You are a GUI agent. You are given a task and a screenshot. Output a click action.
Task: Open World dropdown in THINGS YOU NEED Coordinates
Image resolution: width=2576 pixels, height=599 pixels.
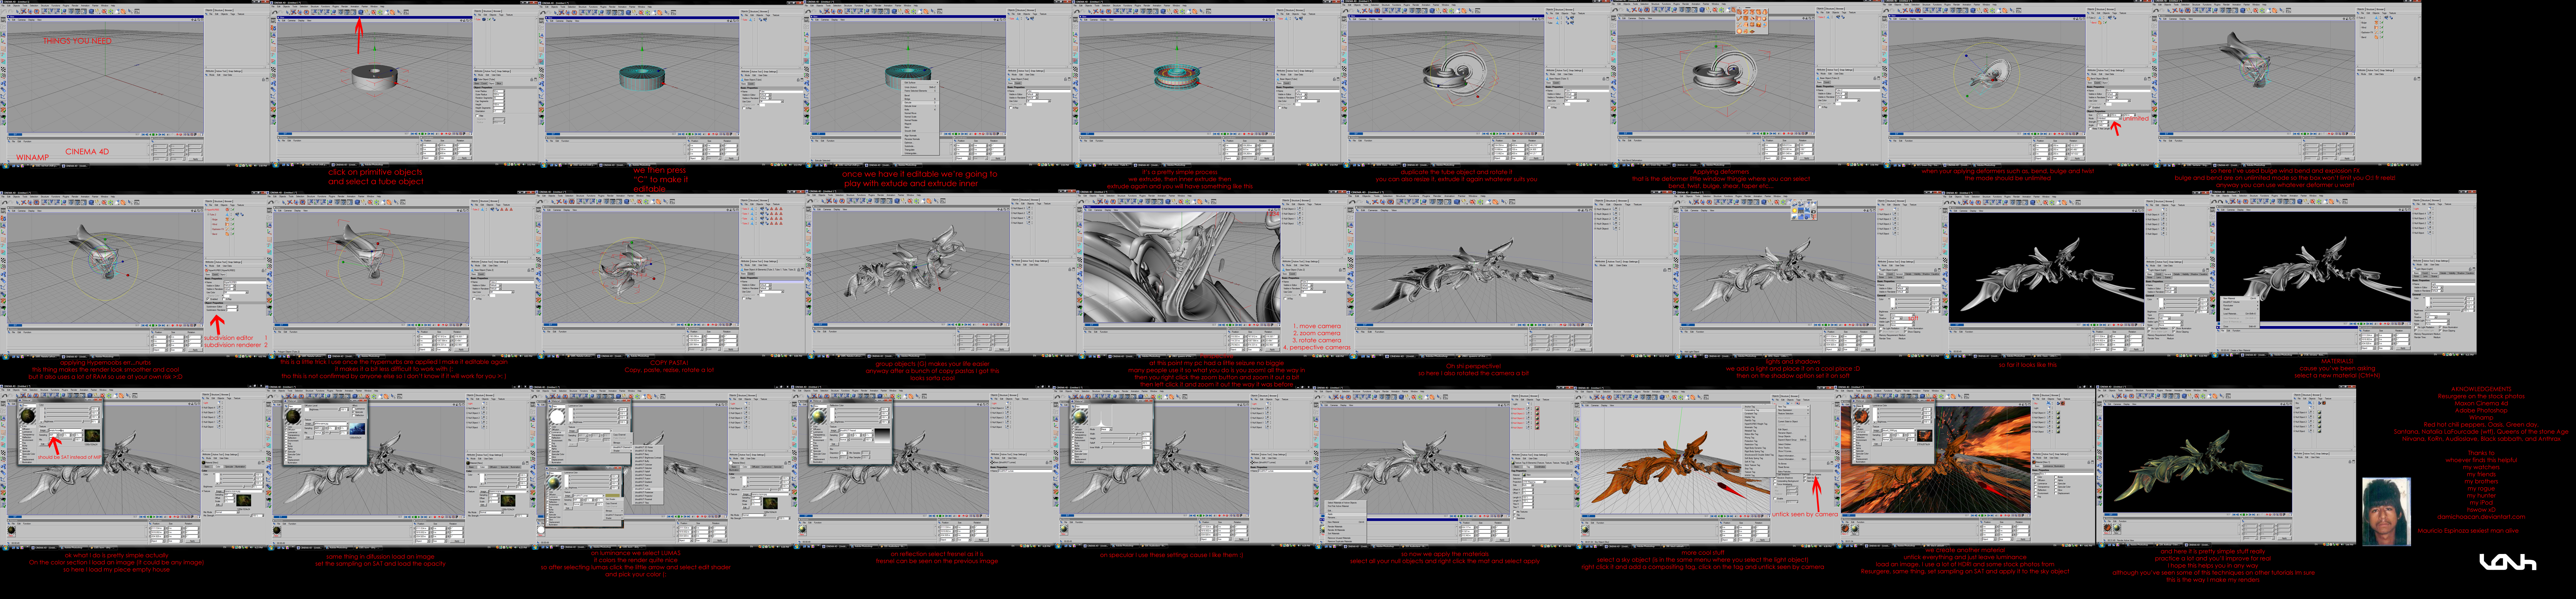(161, 159)
